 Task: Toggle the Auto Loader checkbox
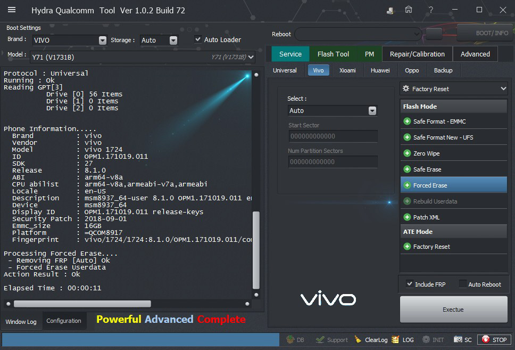click(198, 39)
